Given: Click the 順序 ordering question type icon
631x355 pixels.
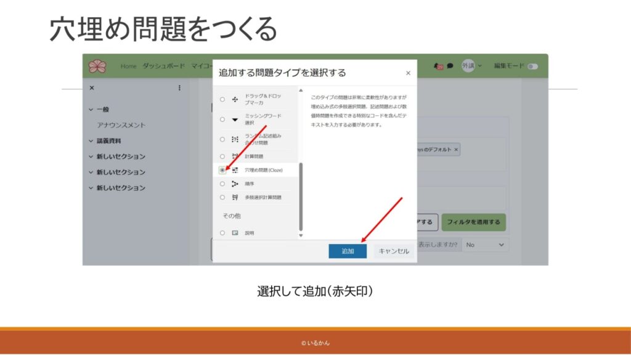Looking at the screenshot, I should pyautogui.click(x=235, y=184).
